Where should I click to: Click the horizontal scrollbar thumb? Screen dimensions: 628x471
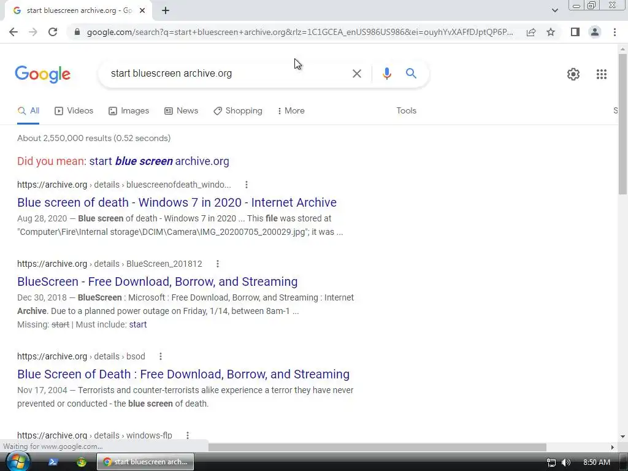[377, 447]
